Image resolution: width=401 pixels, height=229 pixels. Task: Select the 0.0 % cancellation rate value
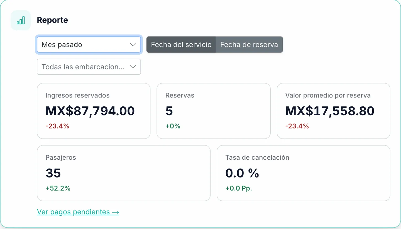(242, 173)
